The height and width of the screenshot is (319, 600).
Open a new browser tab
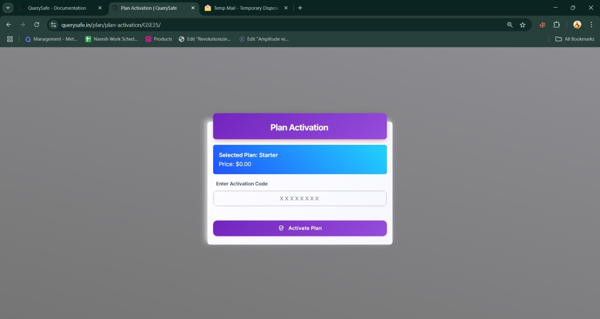[300, 8]
